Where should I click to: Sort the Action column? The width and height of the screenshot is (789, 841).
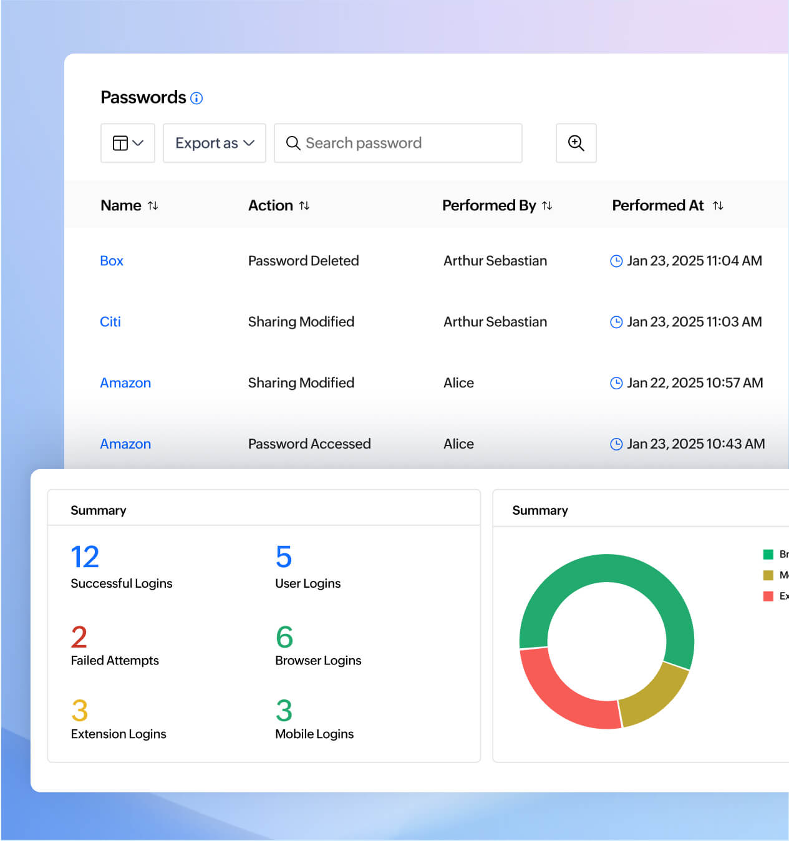pyautogui.click(x=305, y=205)
